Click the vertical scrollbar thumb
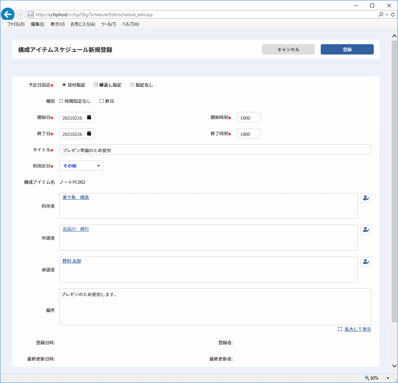The height and width of the screenshot is (383, 398). (394, 180)
